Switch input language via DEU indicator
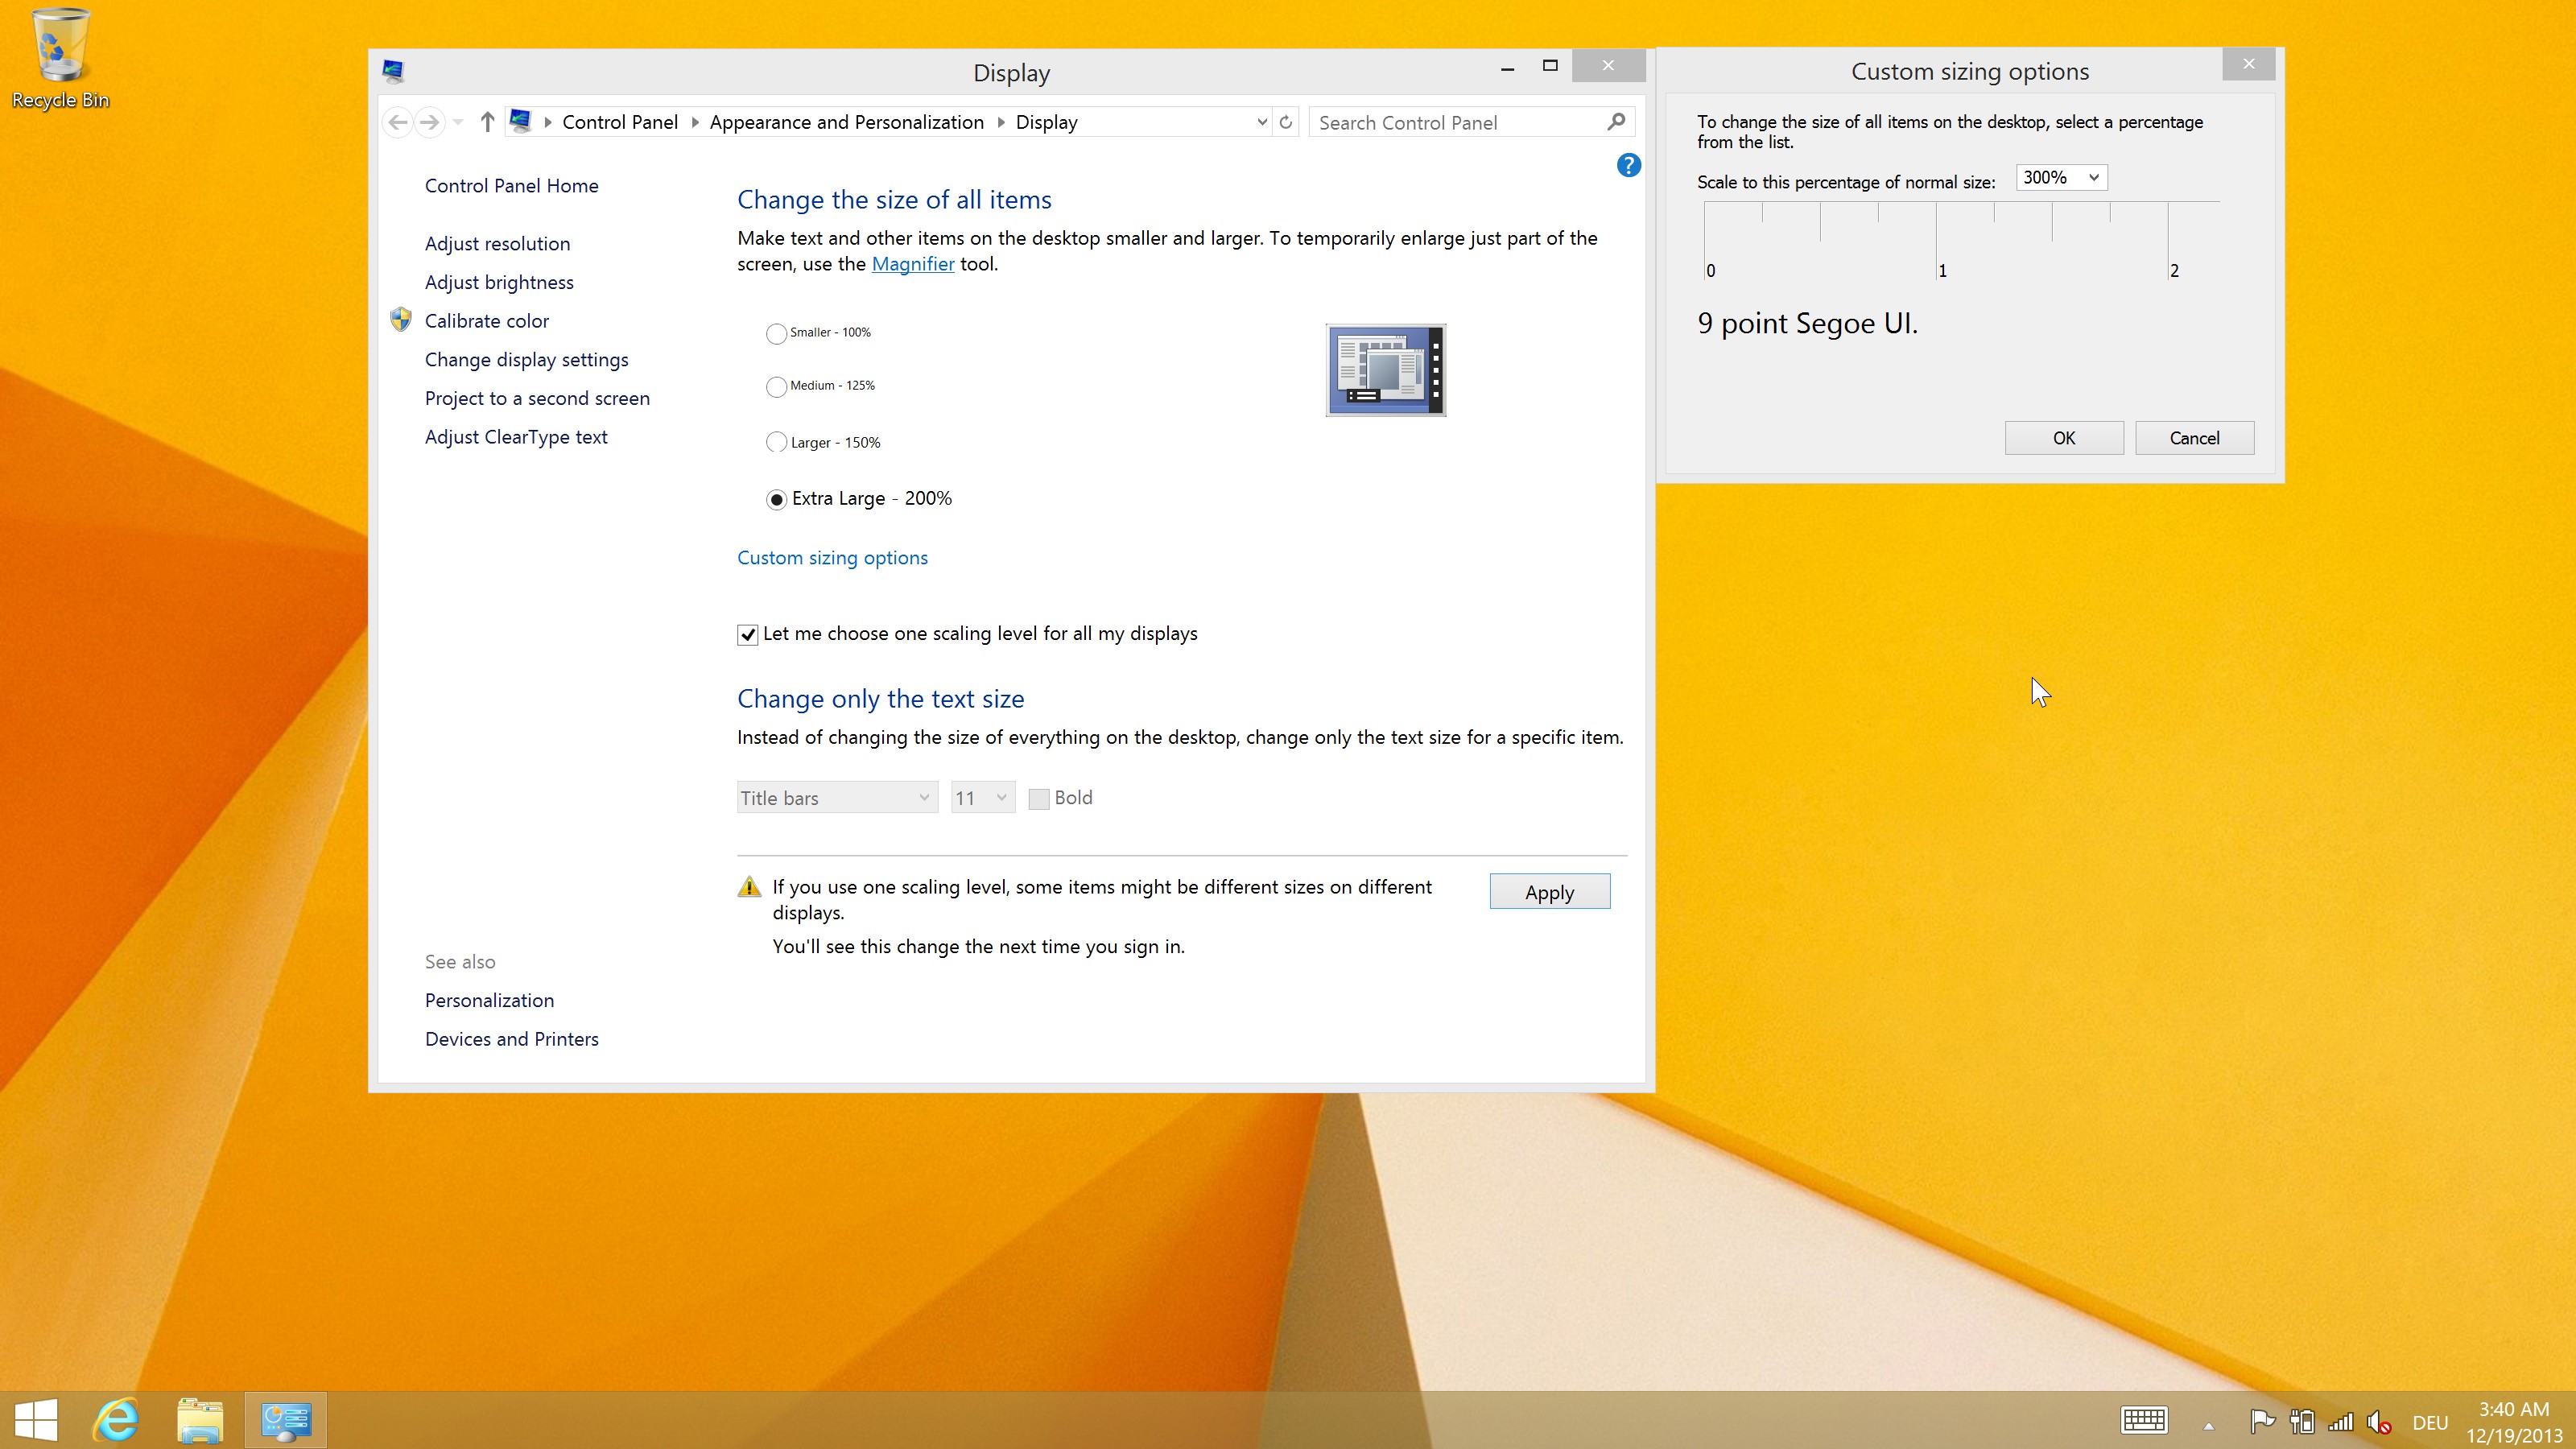This screenshot has height=1449, width=2576. click(x=2430, y=1422)
